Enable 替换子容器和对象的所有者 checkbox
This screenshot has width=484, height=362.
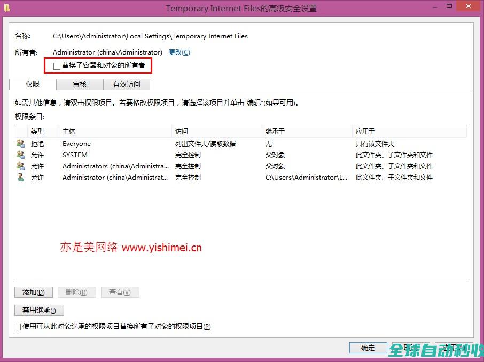click(57, 66)
